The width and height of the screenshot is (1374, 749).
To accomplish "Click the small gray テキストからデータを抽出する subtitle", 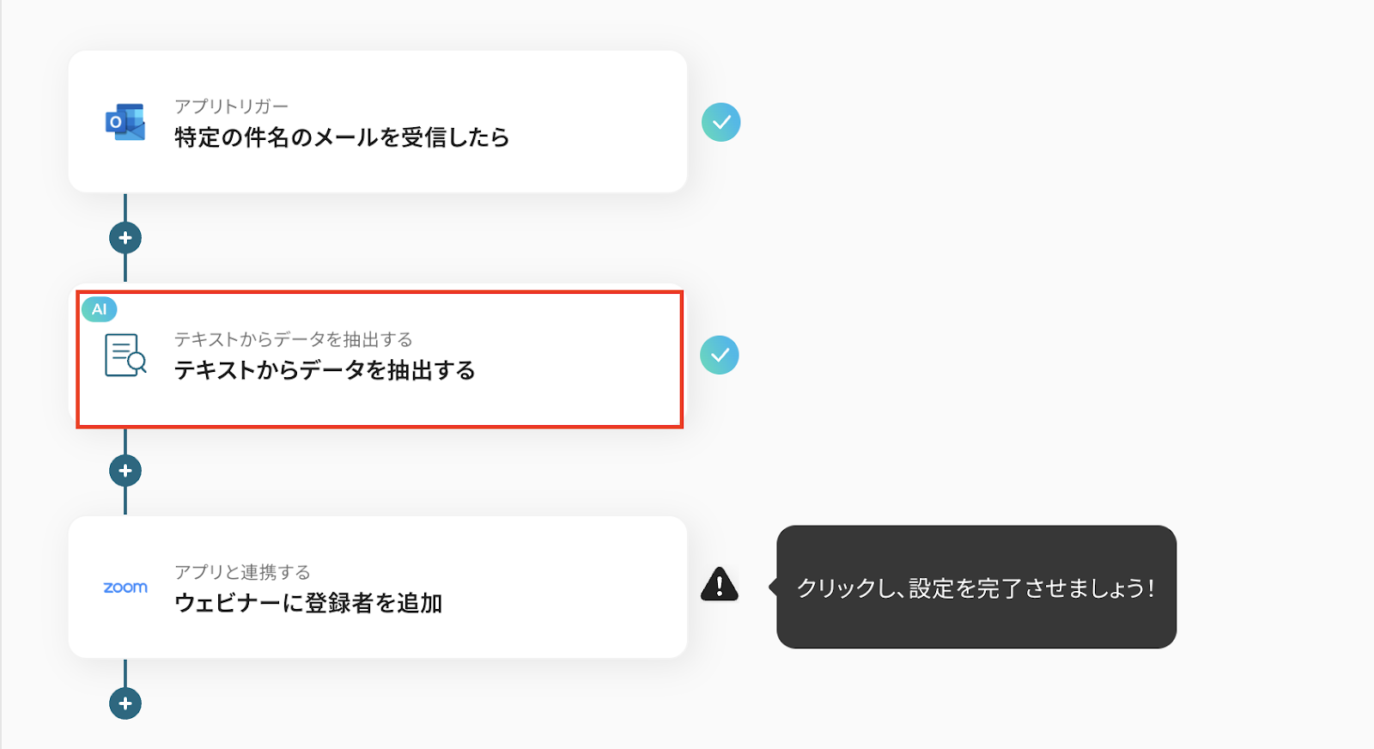I will coord(293,339).
